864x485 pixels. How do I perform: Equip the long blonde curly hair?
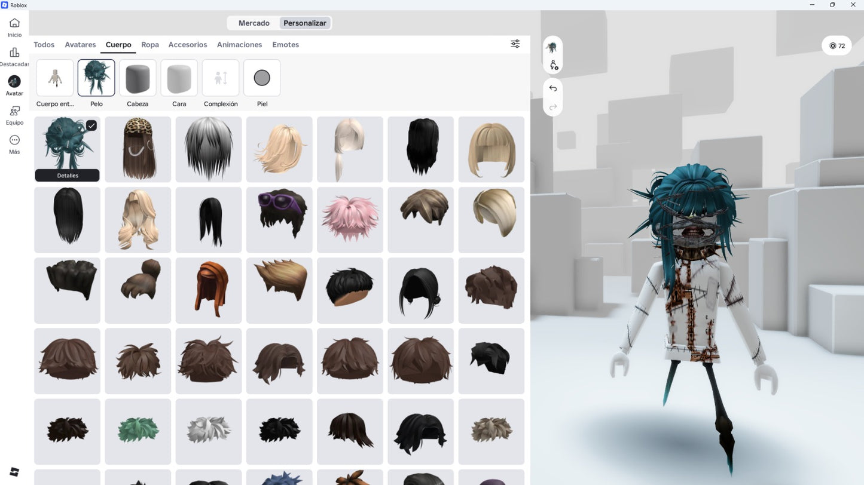tap(138, 220)
